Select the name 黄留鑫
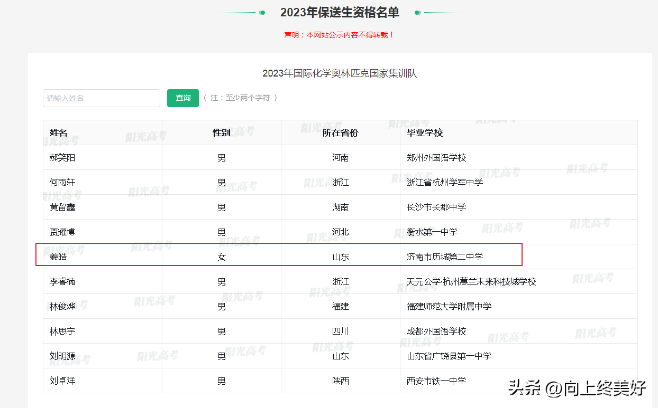Image resolution: width=658 pixels, height=408 pixels. click(62, 207)
